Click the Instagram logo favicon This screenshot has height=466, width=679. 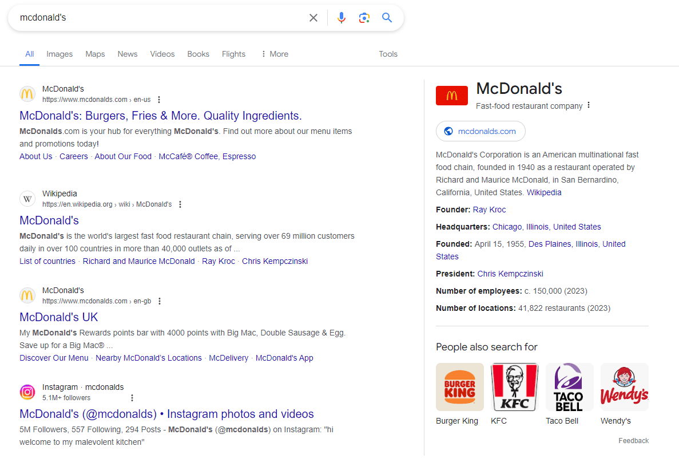27,392
